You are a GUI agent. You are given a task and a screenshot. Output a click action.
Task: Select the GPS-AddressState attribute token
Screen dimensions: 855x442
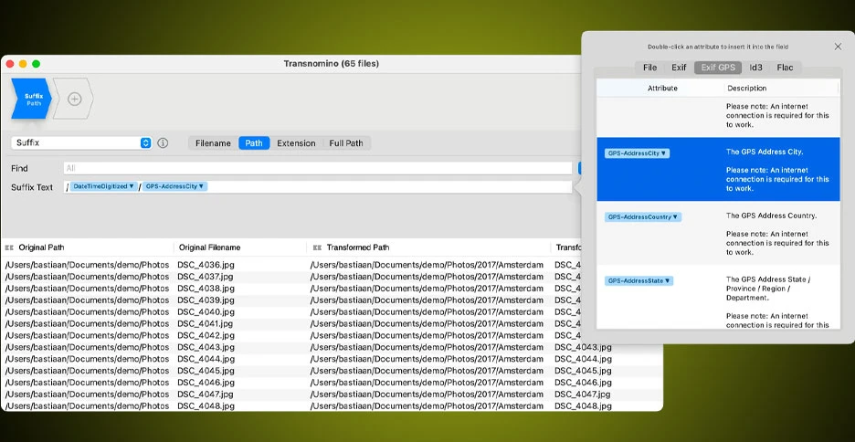click(639, 280)
